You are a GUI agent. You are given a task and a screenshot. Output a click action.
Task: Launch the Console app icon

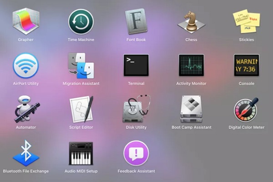point(246,65)
